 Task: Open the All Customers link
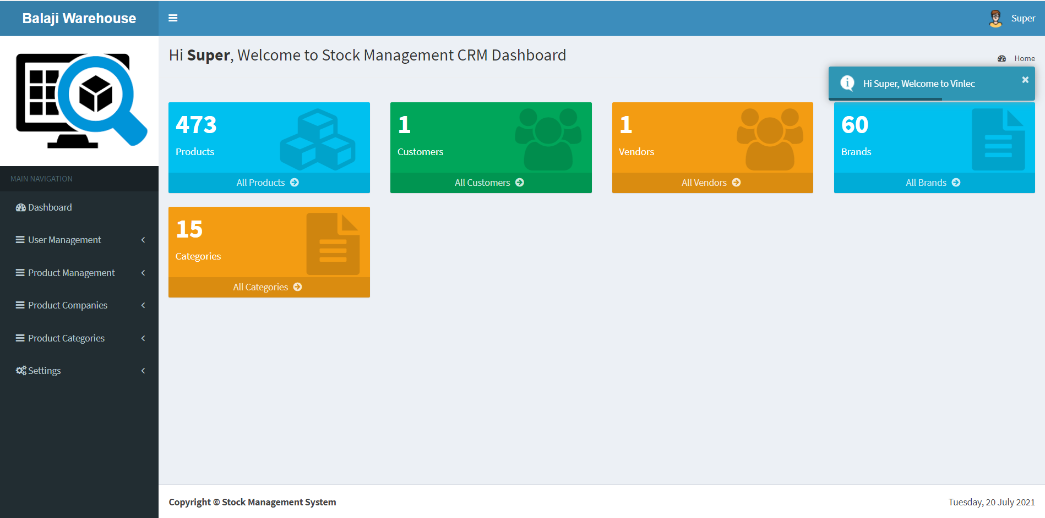pos(489,183)
